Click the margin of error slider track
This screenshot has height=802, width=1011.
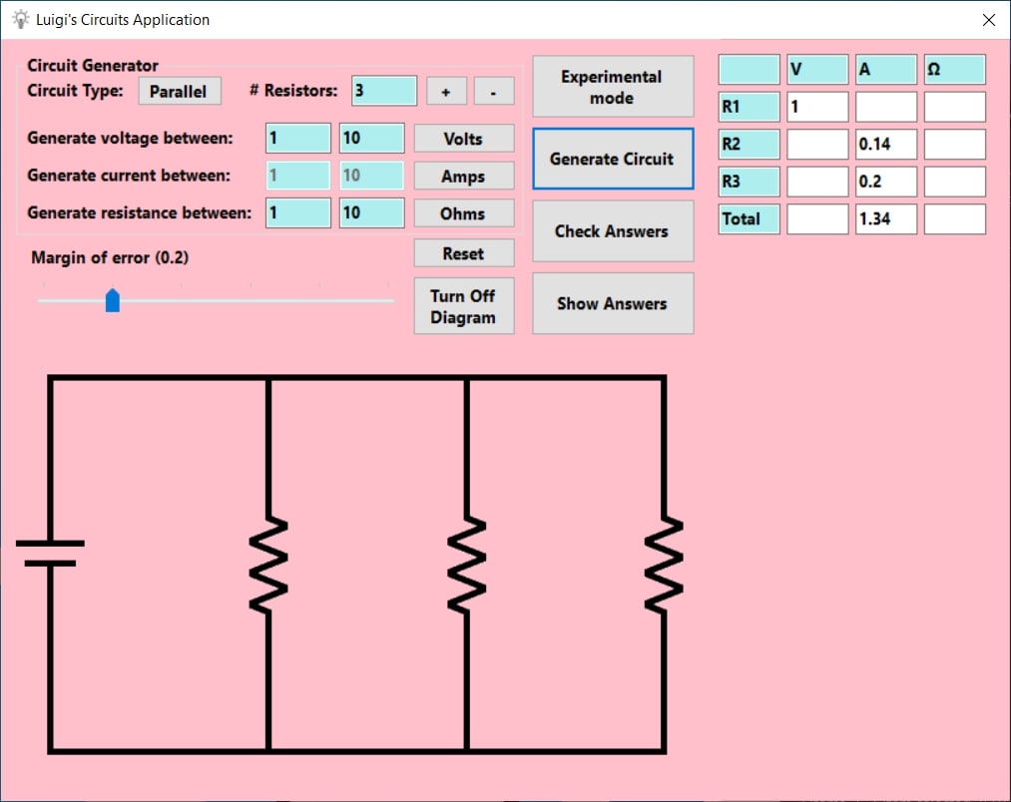point(216,300)
